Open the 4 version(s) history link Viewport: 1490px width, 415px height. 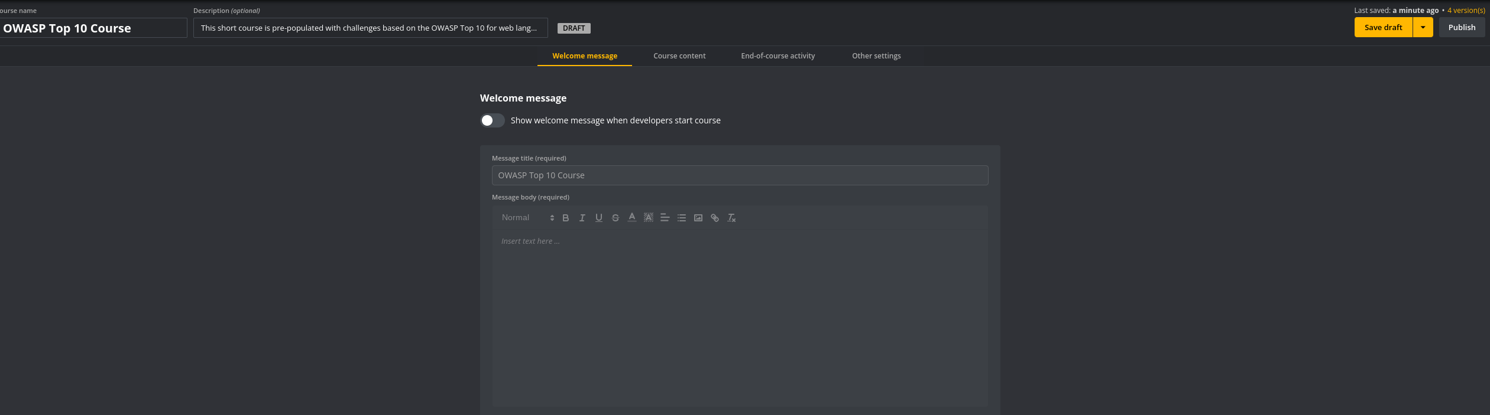coord(1466,10)
